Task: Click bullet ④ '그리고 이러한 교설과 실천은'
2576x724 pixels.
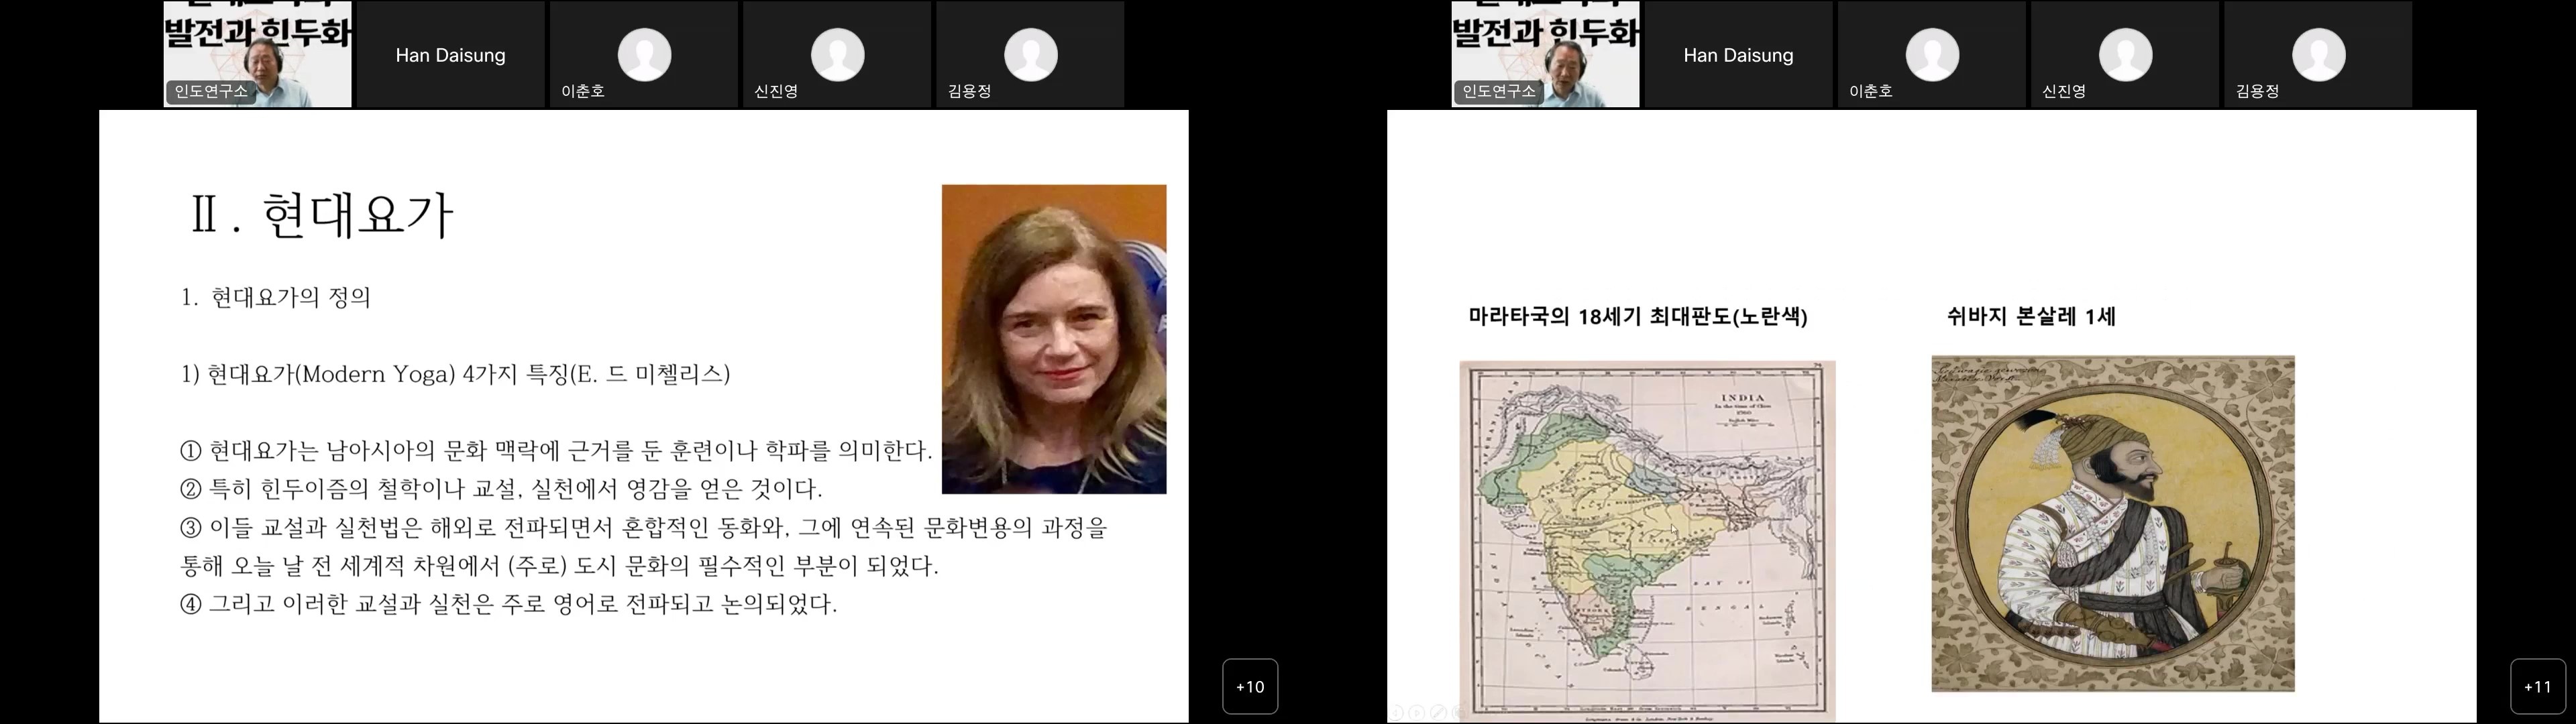Action: pos(509,604)
